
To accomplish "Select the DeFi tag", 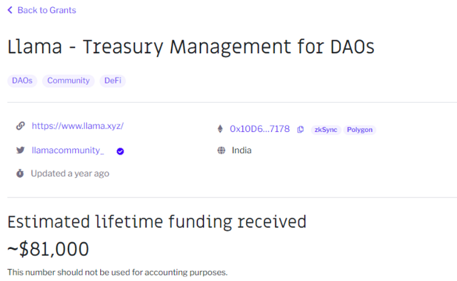I will (x=112, y=81).
